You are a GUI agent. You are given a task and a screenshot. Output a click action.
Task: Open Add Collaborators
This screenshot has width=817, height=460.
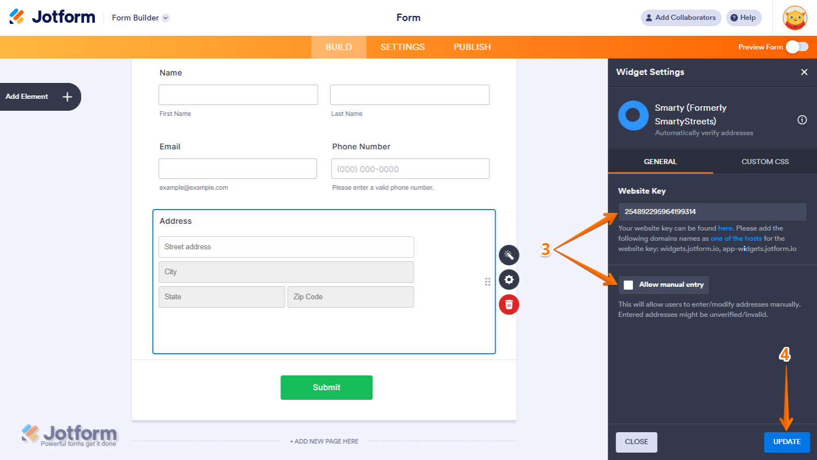tap(680, 18)
